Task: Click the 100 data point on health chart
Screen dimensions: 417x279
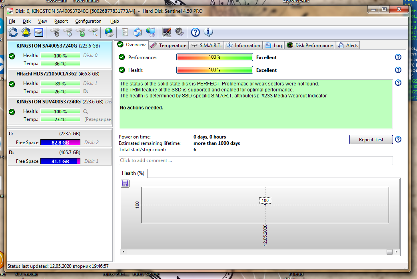Action: pos(265,205)
